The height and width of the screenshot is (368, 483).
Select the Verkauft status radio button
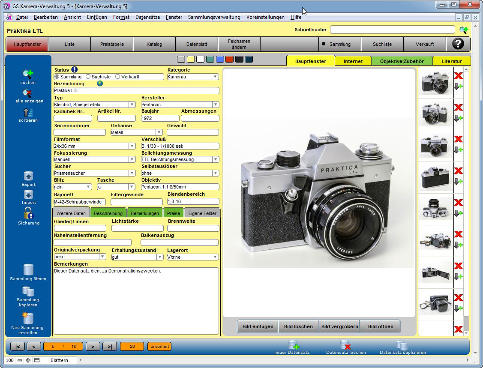(x=118, y=76)
